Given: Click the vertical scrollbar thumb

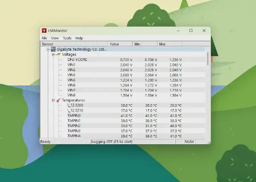Looking at the screenshot, I should coord(208,59).
